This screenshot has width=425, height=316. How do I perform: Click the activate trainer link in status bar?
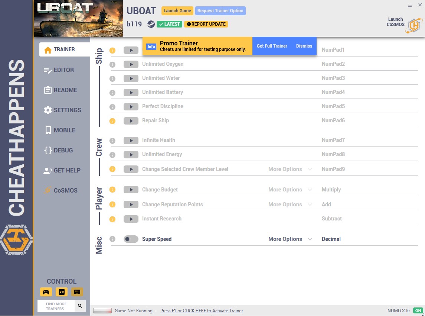tap(202, 311)
